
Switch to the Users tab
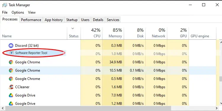tap(85, 20)
